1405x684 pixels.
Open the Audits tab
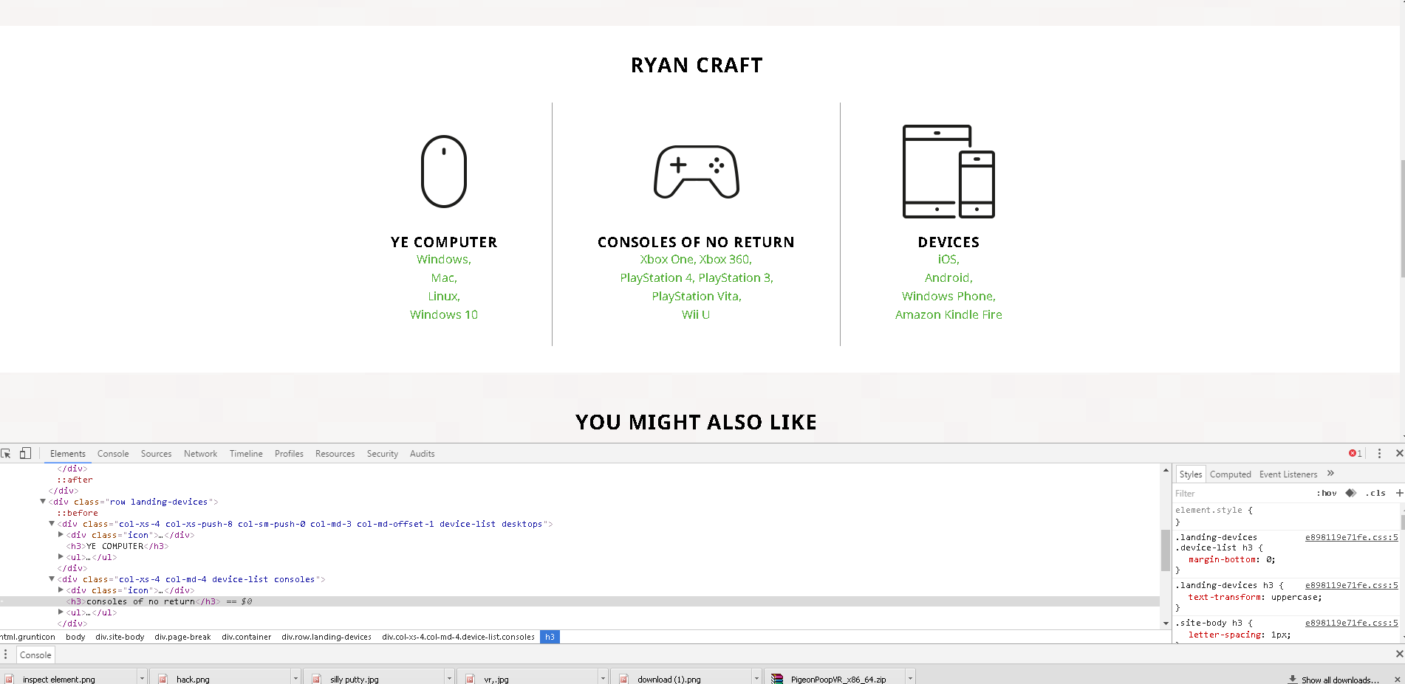(x=422, y=454)
